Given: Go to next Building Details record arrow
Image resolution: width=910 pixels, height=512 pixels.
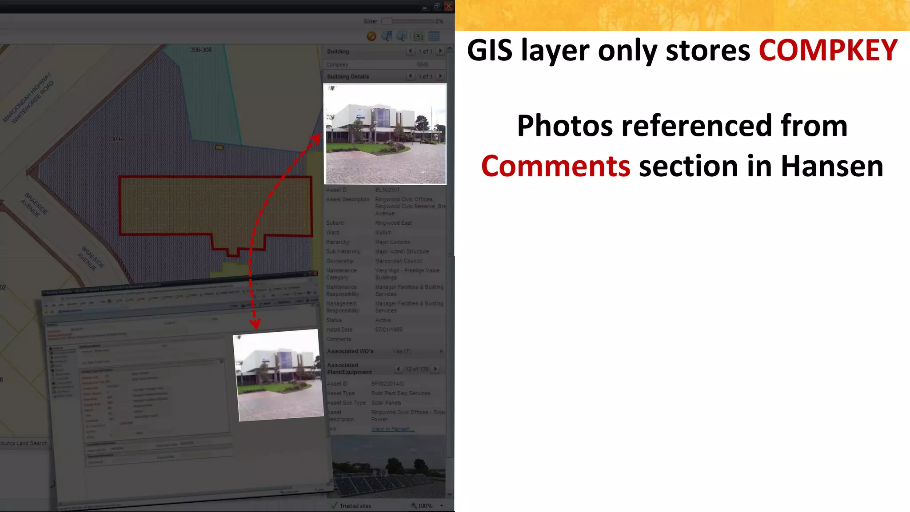Looking at the screenshot, I should click(x=440, y=76).
